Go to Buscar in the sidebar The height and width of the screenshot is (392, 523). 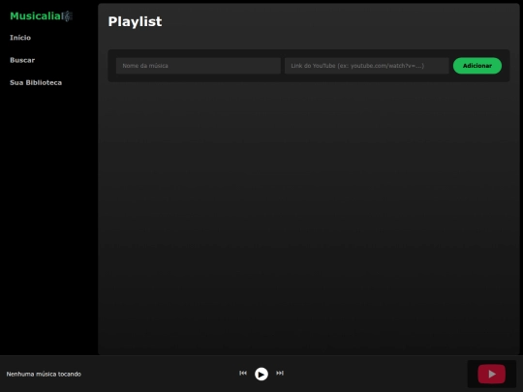pyautogui.click(x=22, y=60)
